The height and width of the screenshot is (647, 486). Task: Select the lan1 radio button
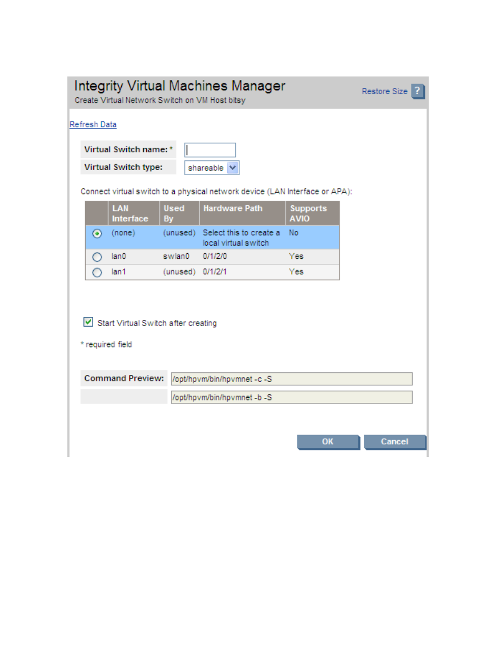coord(97,273)
